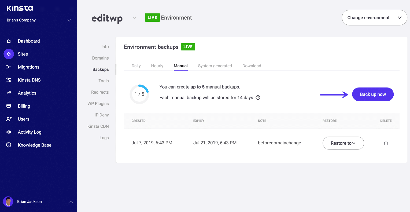Click the delete trash icon for the backup
The height and width of the screenshot is (212, 410).
pos(386,143)
